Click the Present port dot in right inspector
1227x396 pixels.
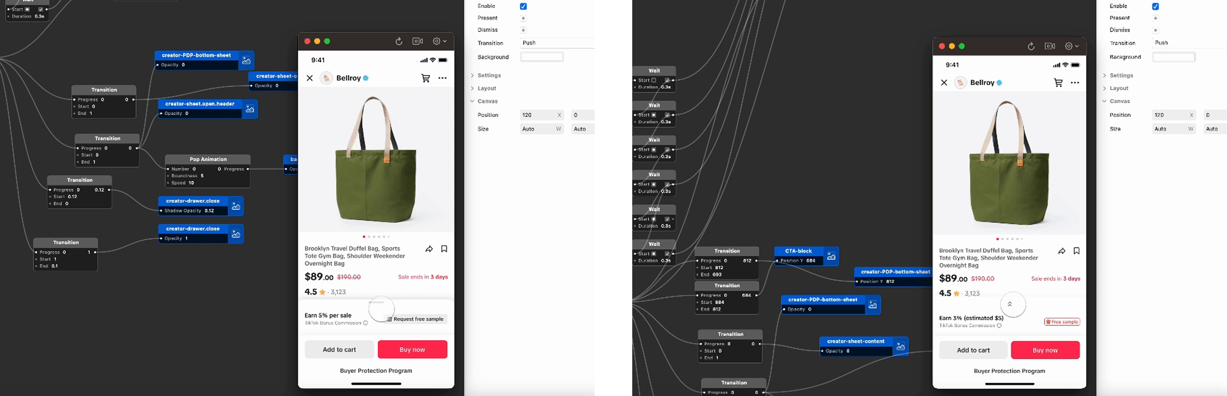(x=1155, y=18)
